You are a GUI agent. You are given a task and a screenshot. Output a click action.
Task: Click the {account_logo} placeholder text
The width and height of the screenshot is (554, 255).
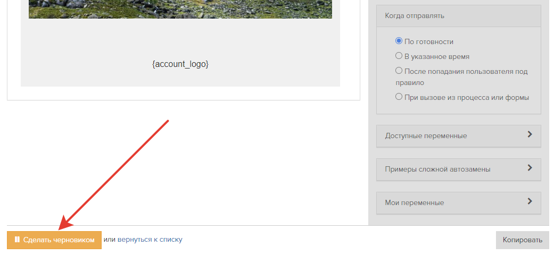pyautogui.click(x=180, y=64)
